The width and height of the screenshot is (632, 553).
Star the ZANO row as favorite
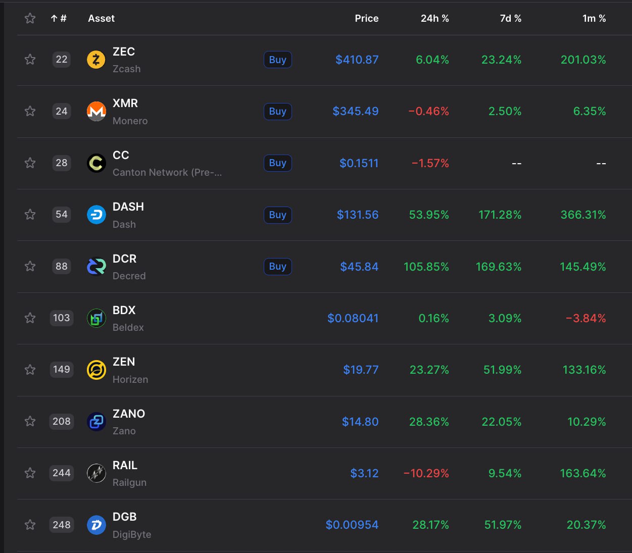(30, 421)
